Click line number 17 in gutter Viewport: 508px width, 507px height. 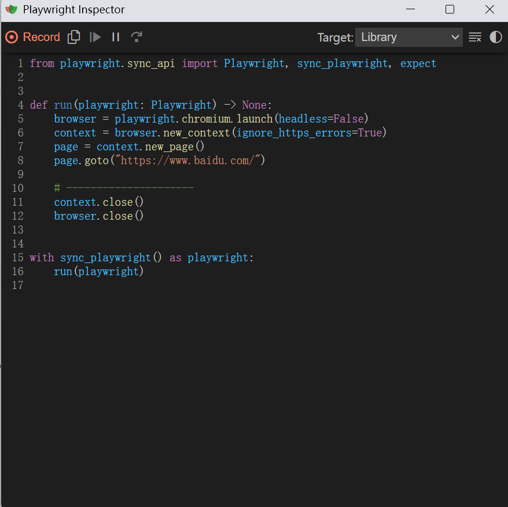pos(18,285)
